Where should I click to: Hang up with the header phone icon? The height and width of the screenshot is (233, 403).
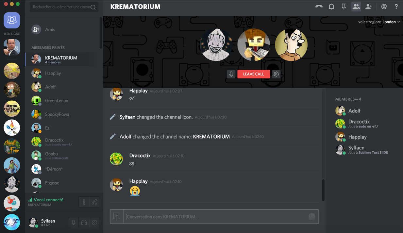pos(319,7)
